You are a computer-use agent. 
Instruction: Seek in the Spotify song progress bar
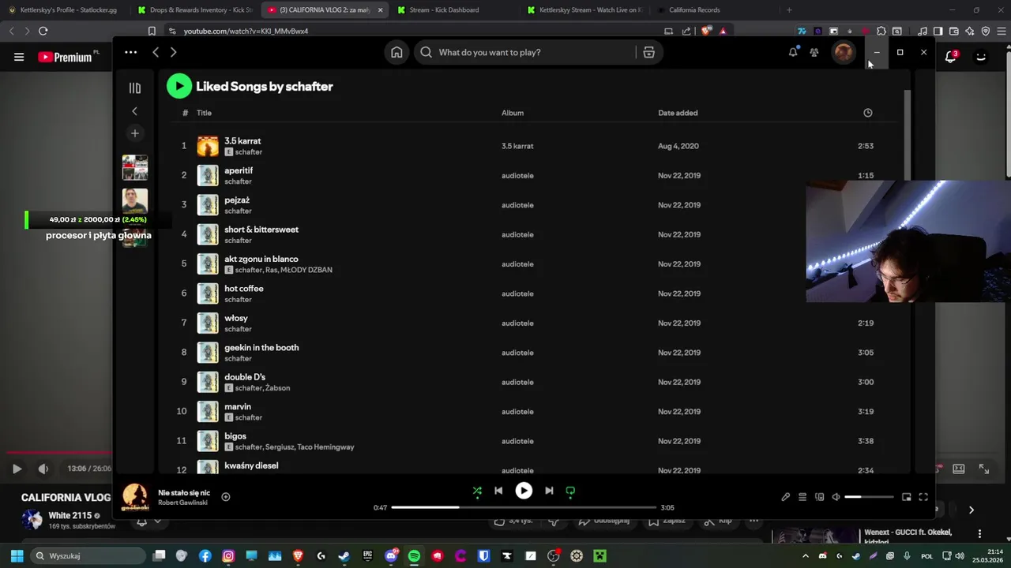[x=524, y=507]
